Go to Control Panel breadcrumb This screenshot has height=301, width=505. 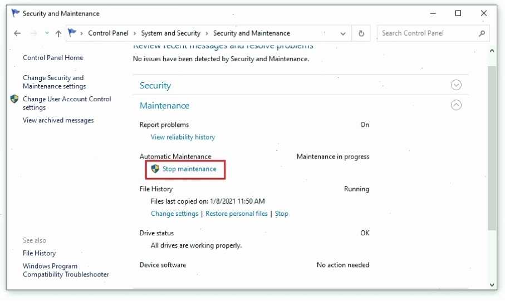coord(108,33)
